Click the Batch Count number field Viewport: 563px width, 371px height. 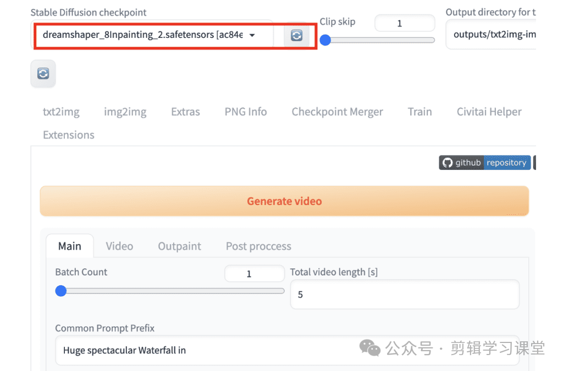tap(255, 274)
